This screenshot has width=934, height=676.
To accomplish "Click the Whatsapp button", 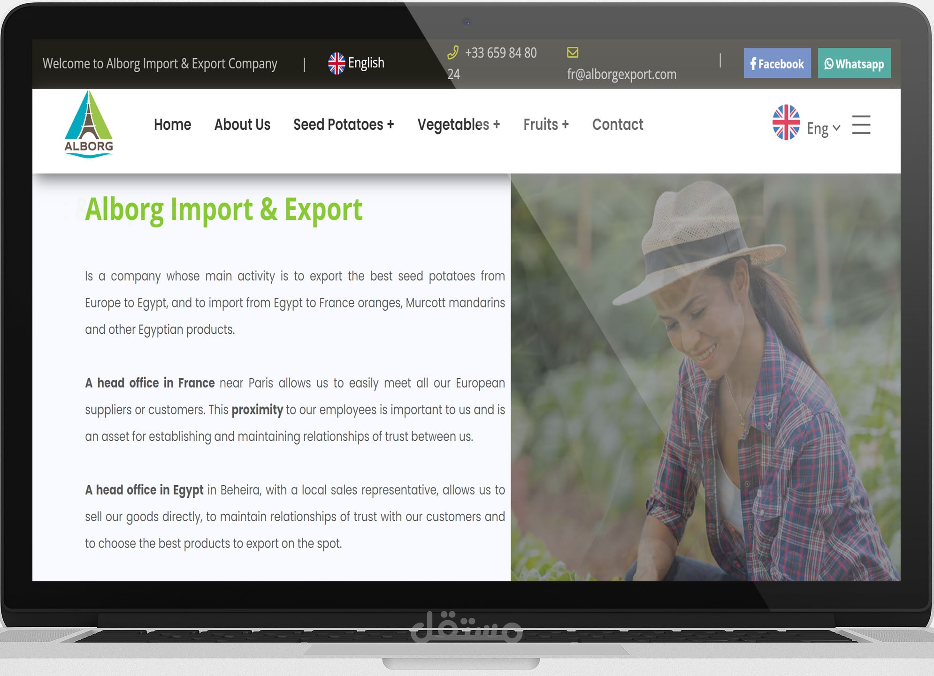I will [854, 63].
